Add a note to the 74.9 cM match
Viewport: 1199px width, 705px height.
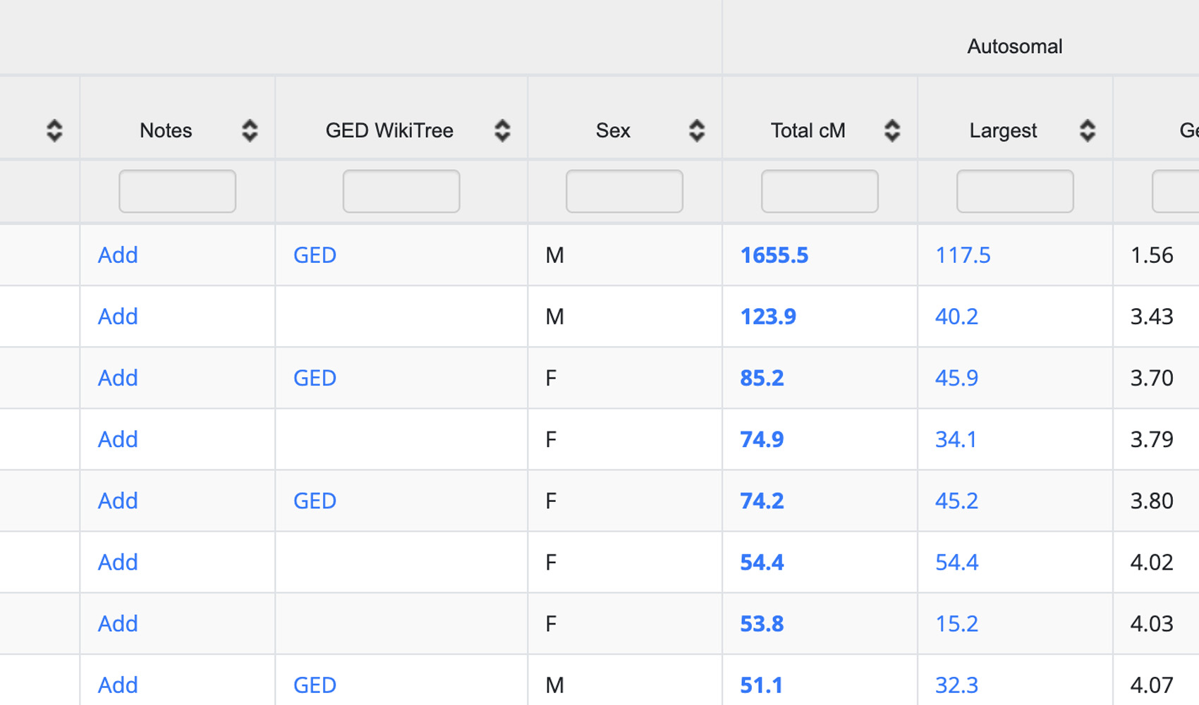click(x=118, y=439)
